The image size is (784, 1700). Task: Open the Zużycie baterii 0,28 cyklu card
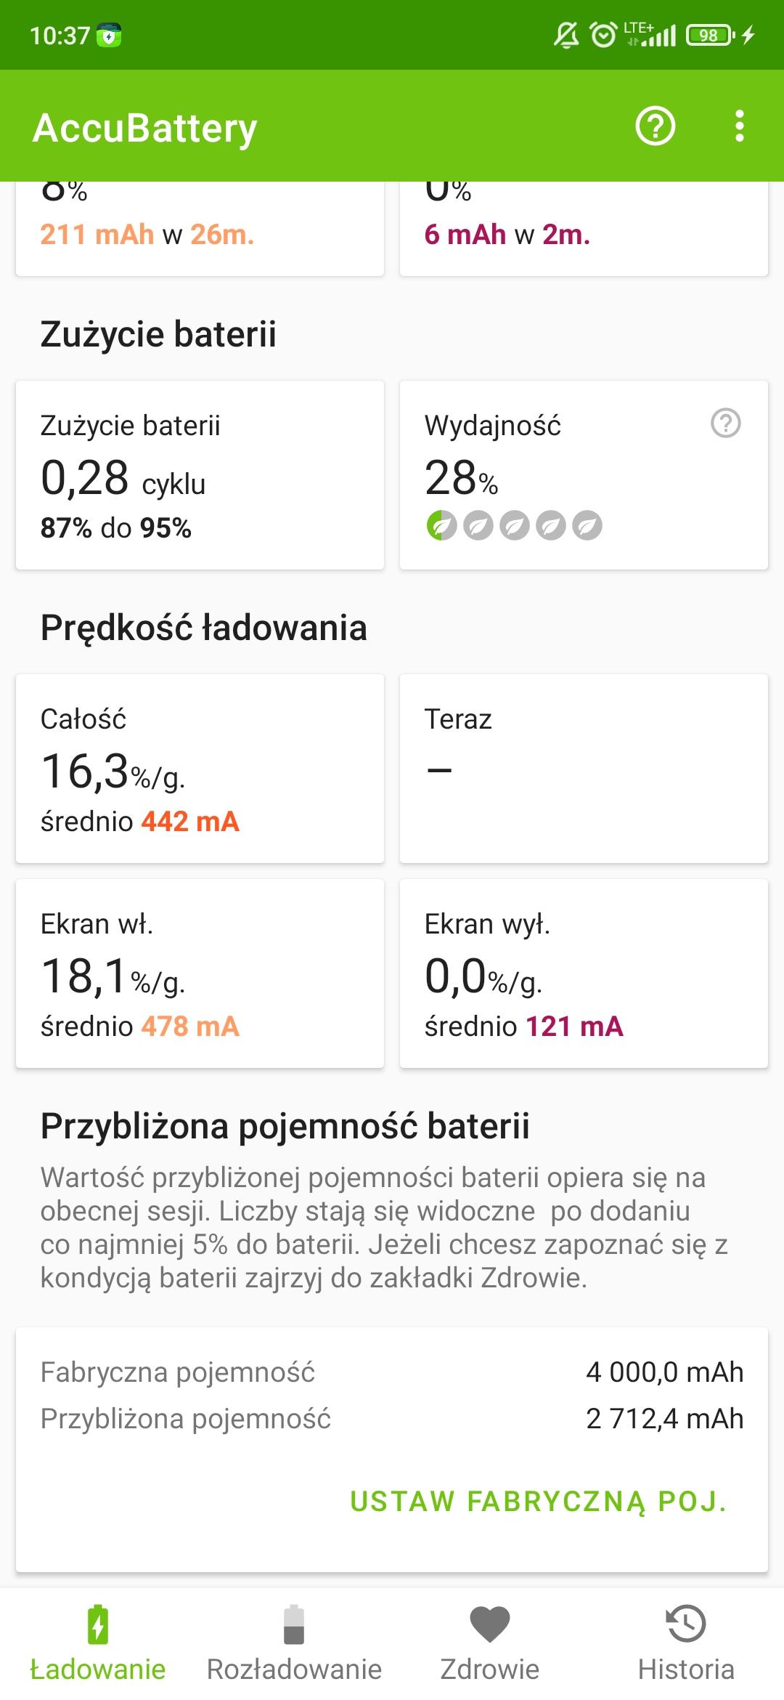click(x=200, y=475)
